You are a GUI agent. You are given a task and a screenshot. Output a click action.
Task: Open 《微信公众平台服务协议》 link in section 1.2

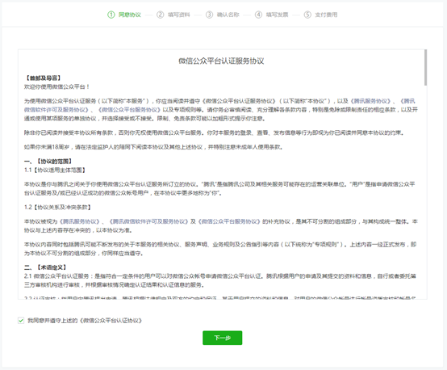229,221
